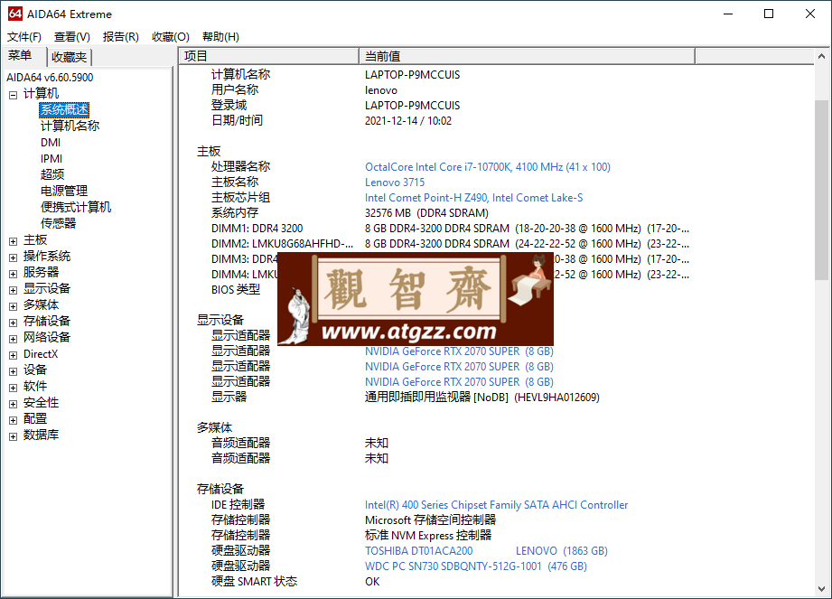Open the 收藏(O) menu
832x599 pixels.
pyautogui.click(x=171, y=37)
